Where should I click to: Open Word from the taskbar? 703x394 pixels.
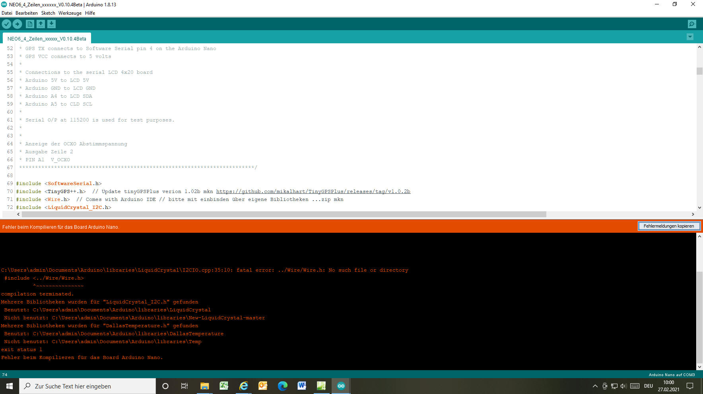click(x=302, y=386)
